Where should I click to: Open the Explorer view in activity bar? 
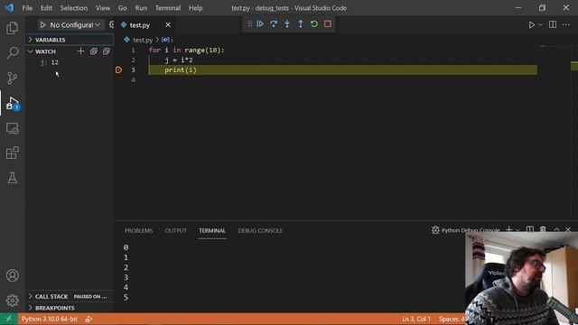12,28
